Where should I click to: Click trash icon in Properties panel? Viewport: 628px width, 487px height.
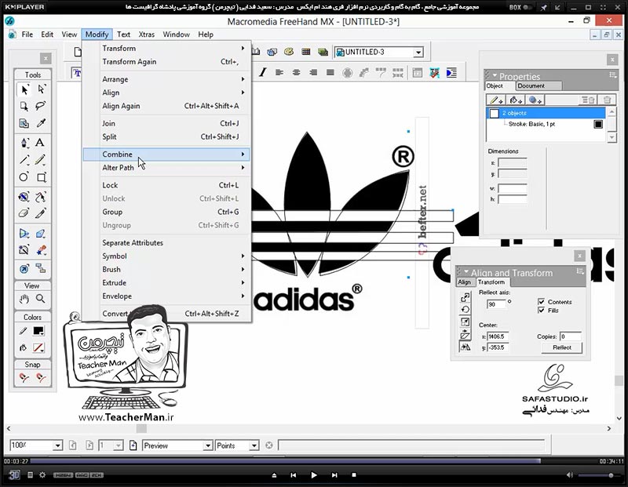click(607, 100)
